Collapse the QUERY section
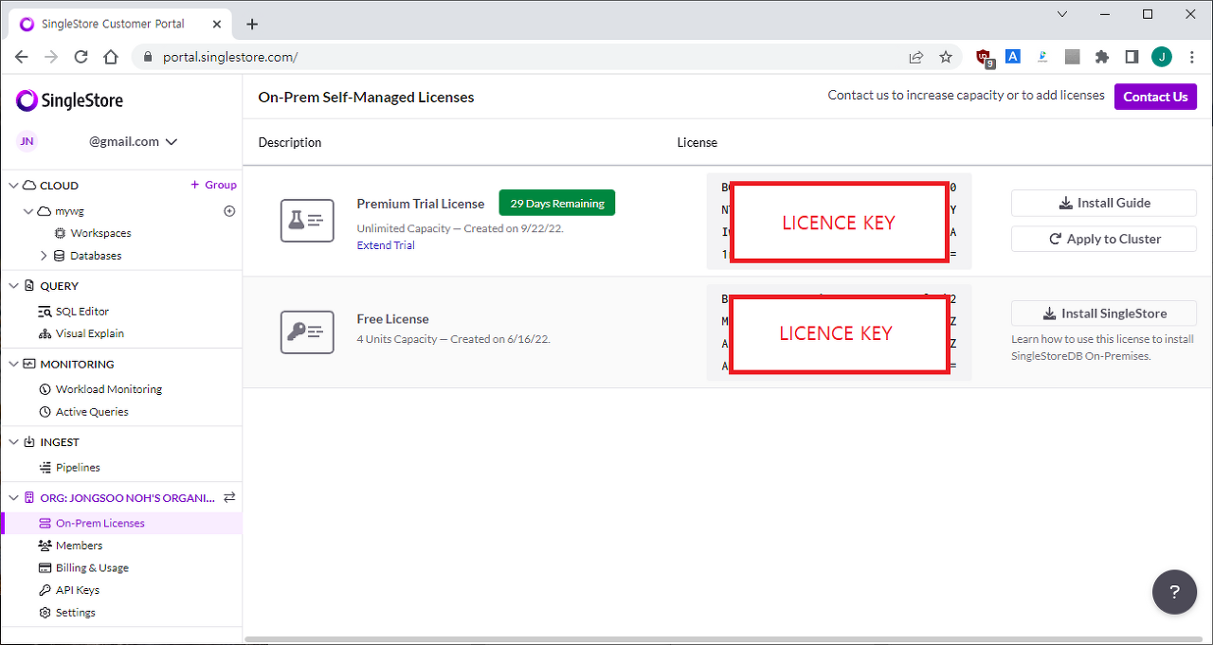 pyautogui.click(x=13, y=286)
